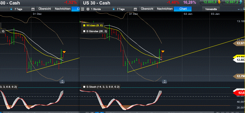Click the -1,52% change value in left panel

pyautogui.click(x=70, y=2)
